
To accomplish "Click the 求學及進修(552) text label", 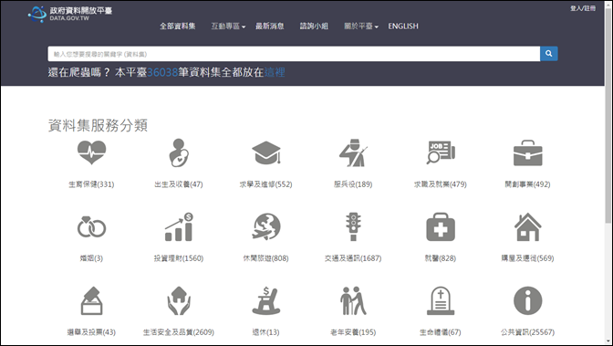I will click(265, 184).
